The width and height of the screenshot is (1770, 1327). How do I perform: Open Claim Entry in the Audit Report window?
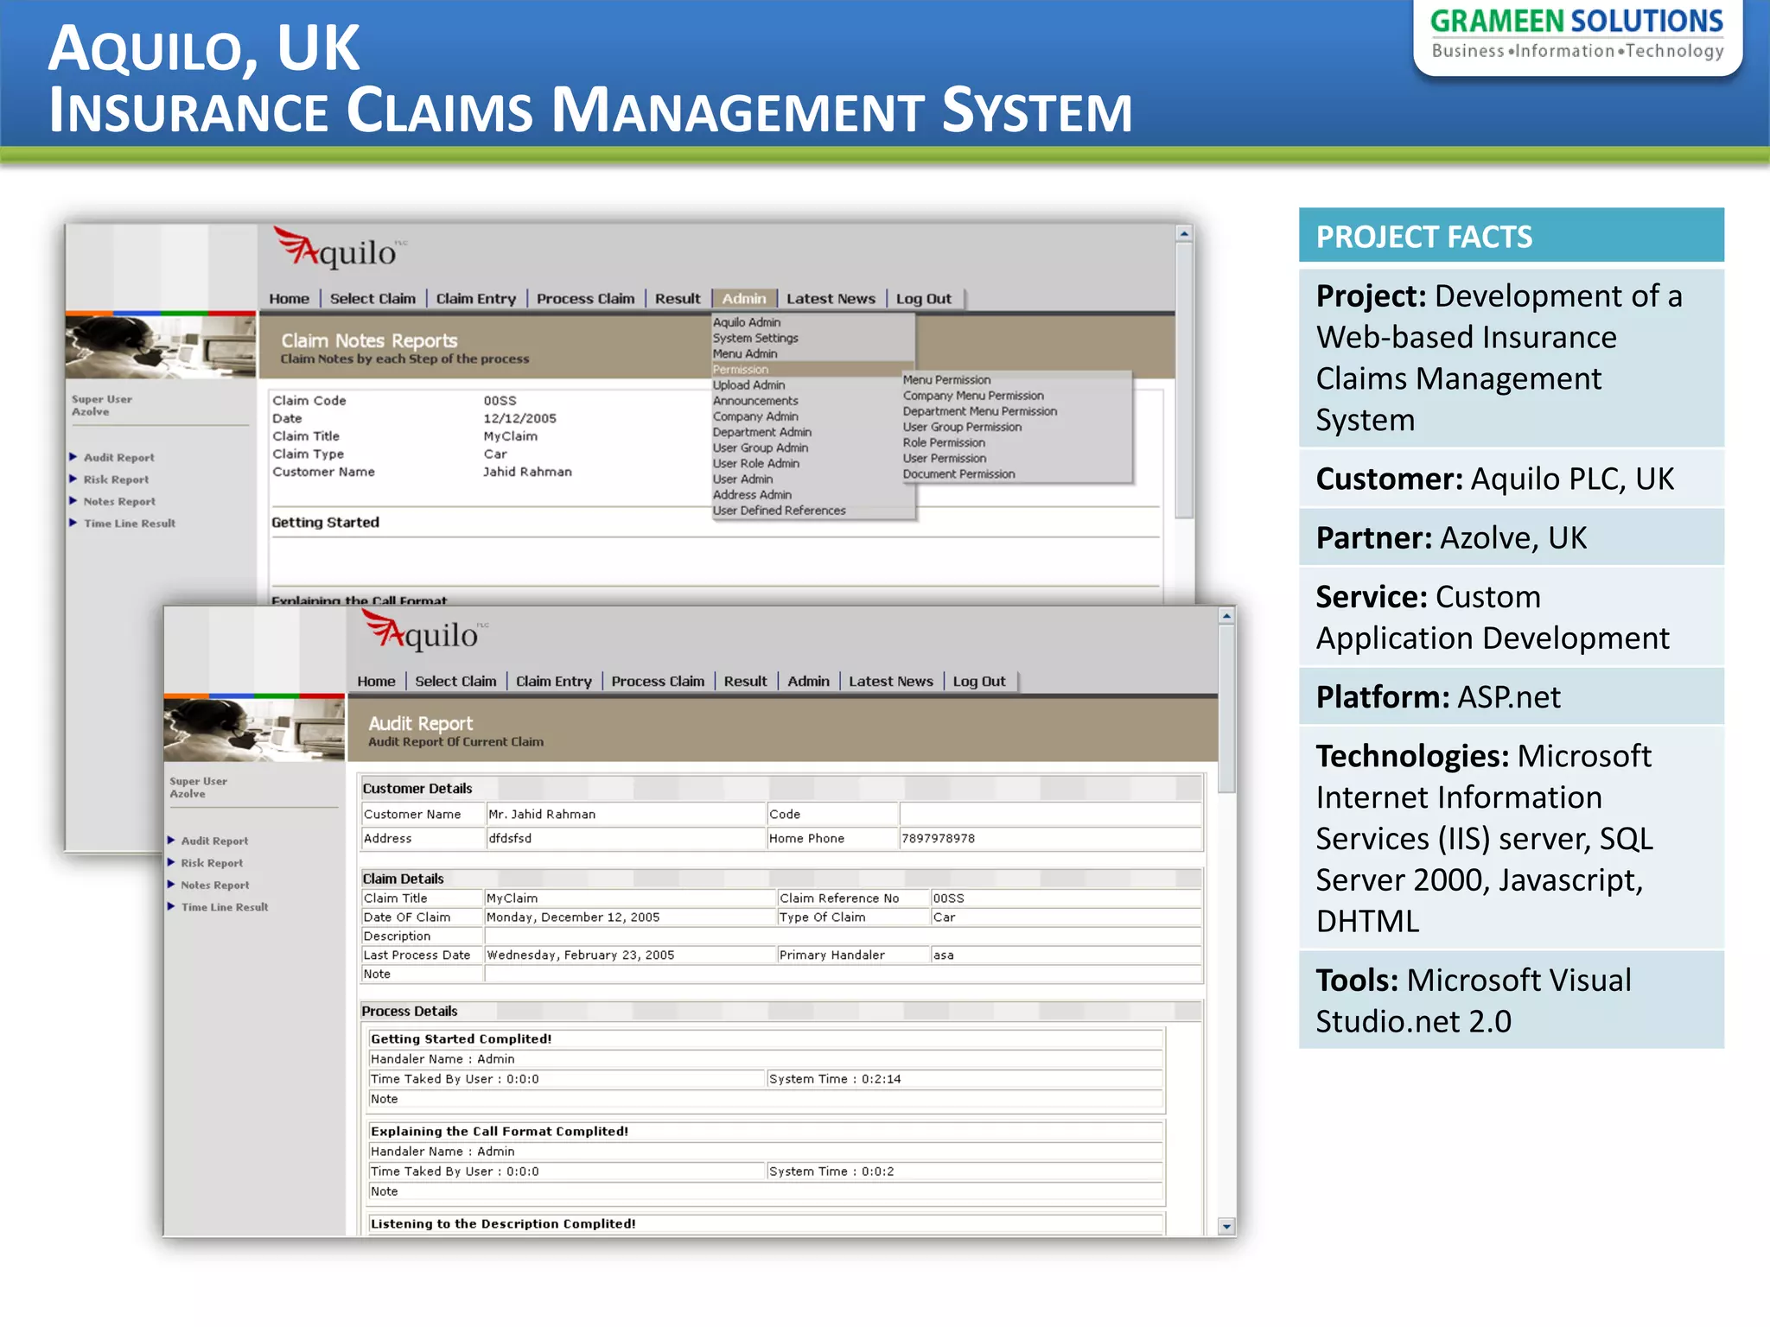pos(553,682)
